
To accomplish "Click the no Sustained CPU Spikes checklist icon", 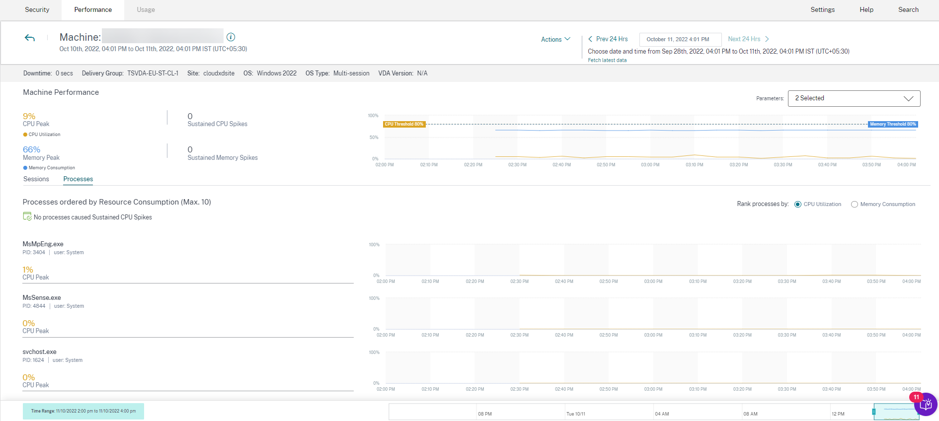I will point(27,216).
